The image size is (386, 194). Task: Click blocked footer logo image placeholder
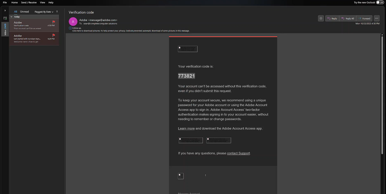point(181,176)
